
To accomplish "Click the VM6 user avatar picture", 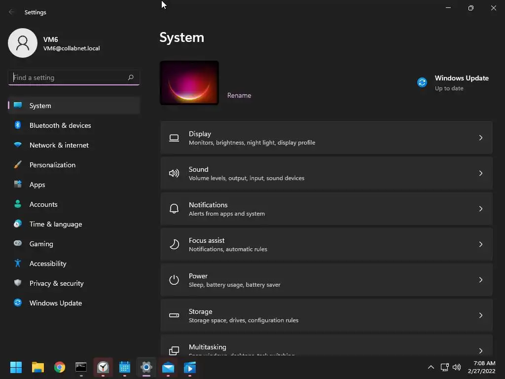I will coord(23,43).
